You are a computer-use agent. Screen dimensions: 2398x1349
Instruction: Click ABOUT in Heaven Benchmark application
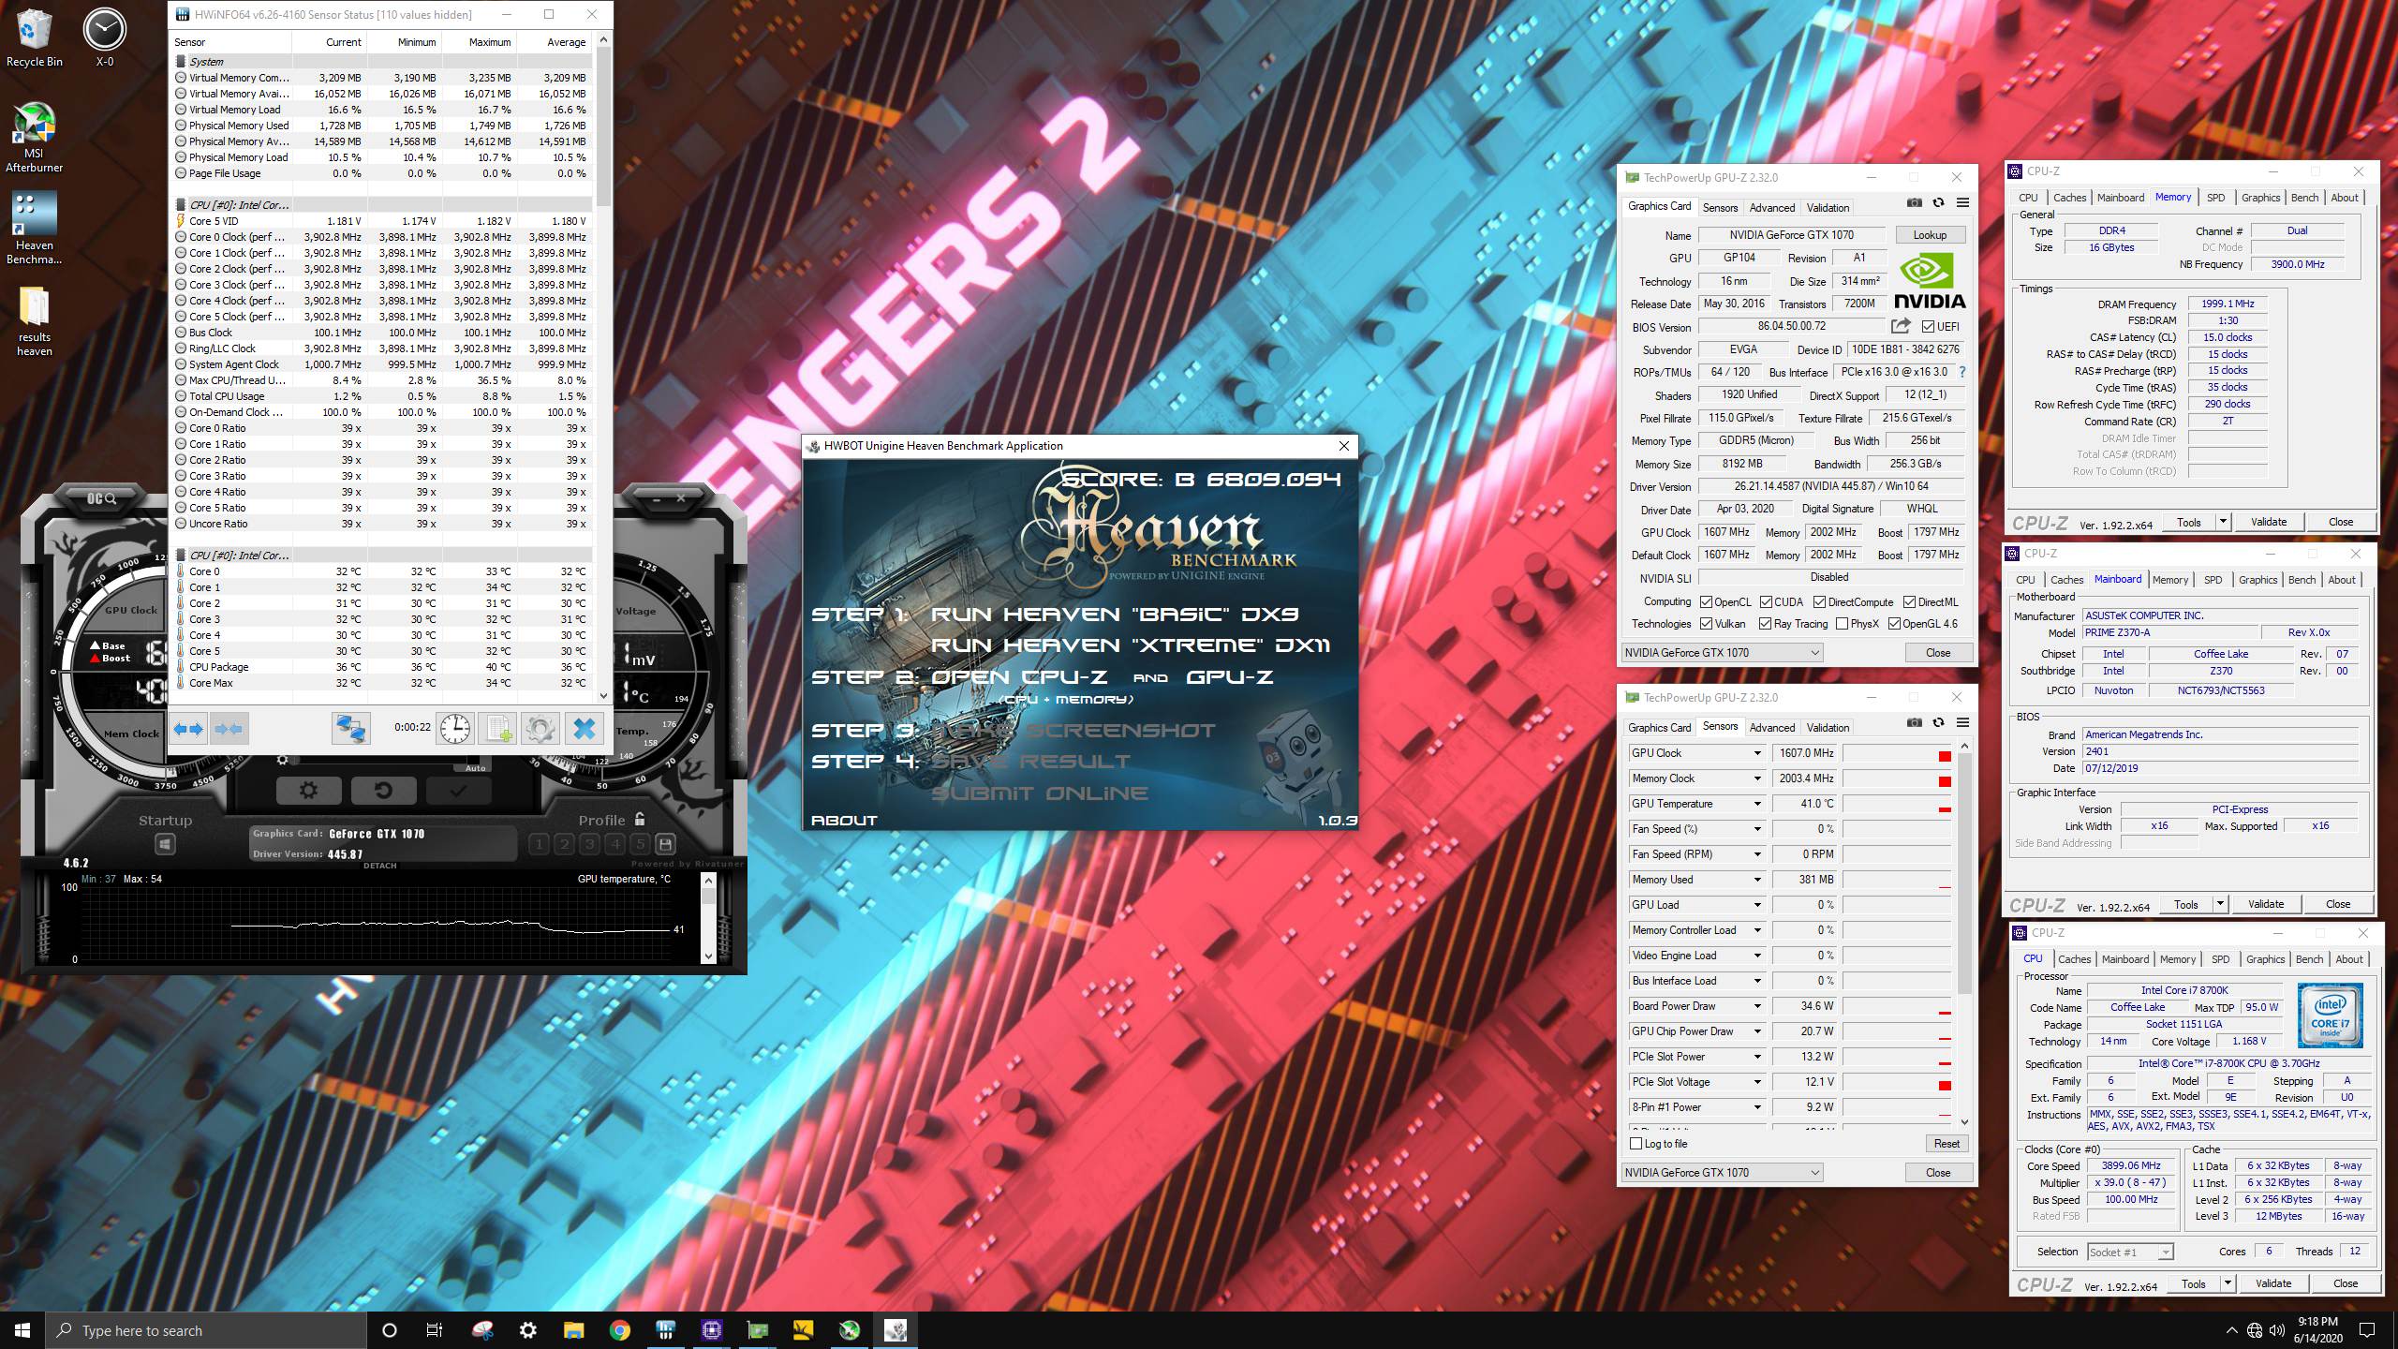[x=844, y=820]
